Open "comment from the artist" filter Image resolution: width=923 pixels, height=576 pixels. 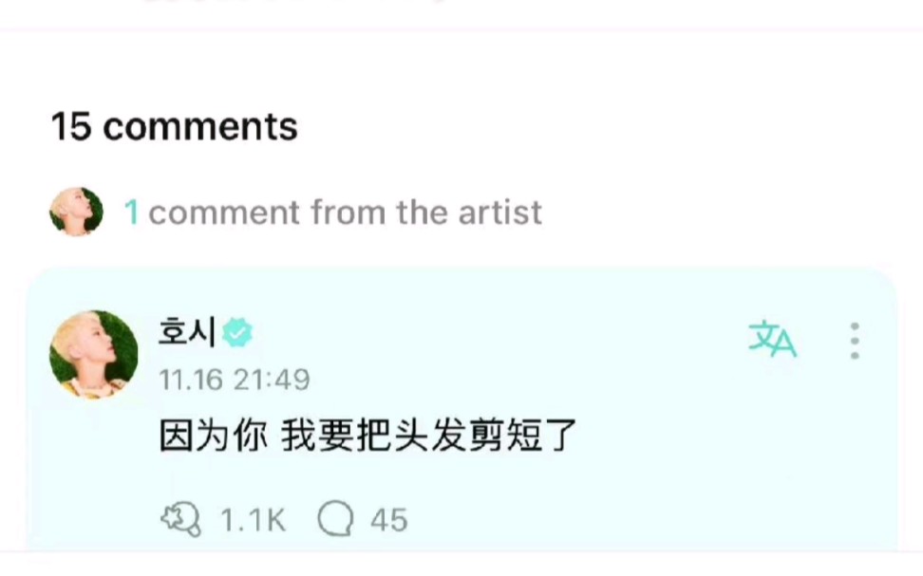(345, 213)
